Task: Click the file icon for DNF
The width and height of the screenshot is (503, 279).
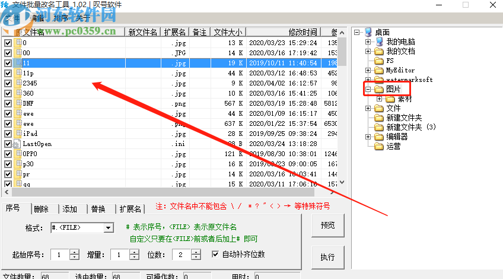Action: [x=18, y=103]
